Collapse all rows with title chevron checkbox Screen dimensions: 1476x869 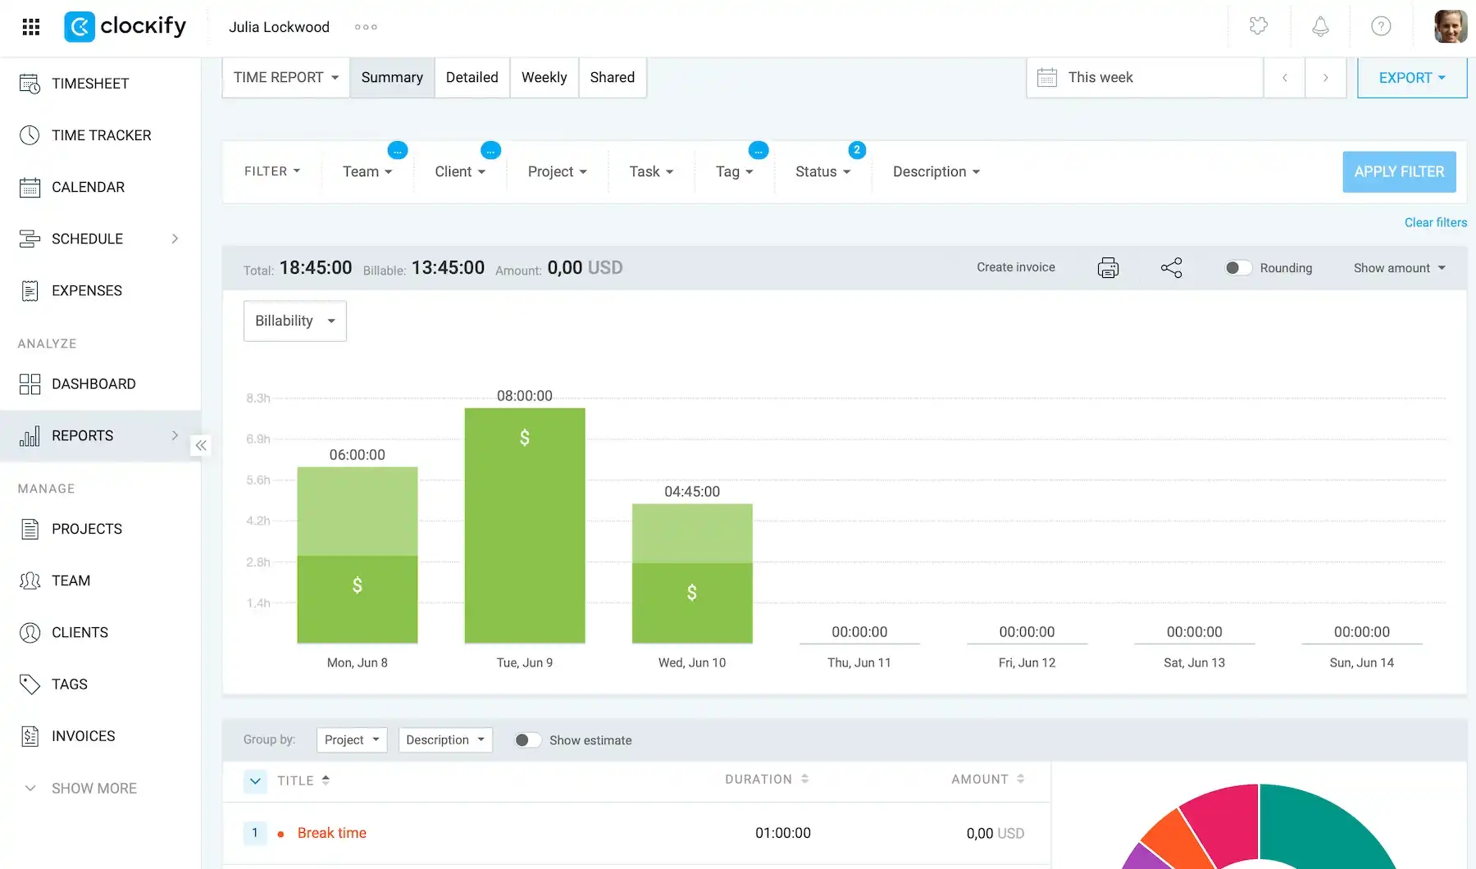255,780
